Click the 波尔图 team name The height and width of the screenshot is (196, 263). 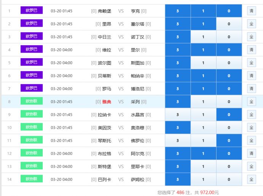104,63
